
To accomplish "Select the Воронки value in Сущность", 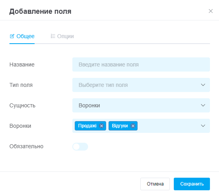I will pos(89,105).
